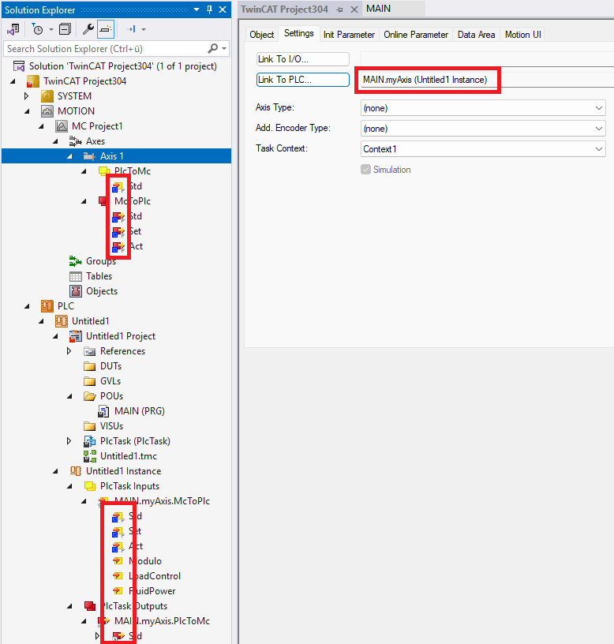Open the Online Parameter tab
Screen dimensions: 614x644
pos(416,35)
